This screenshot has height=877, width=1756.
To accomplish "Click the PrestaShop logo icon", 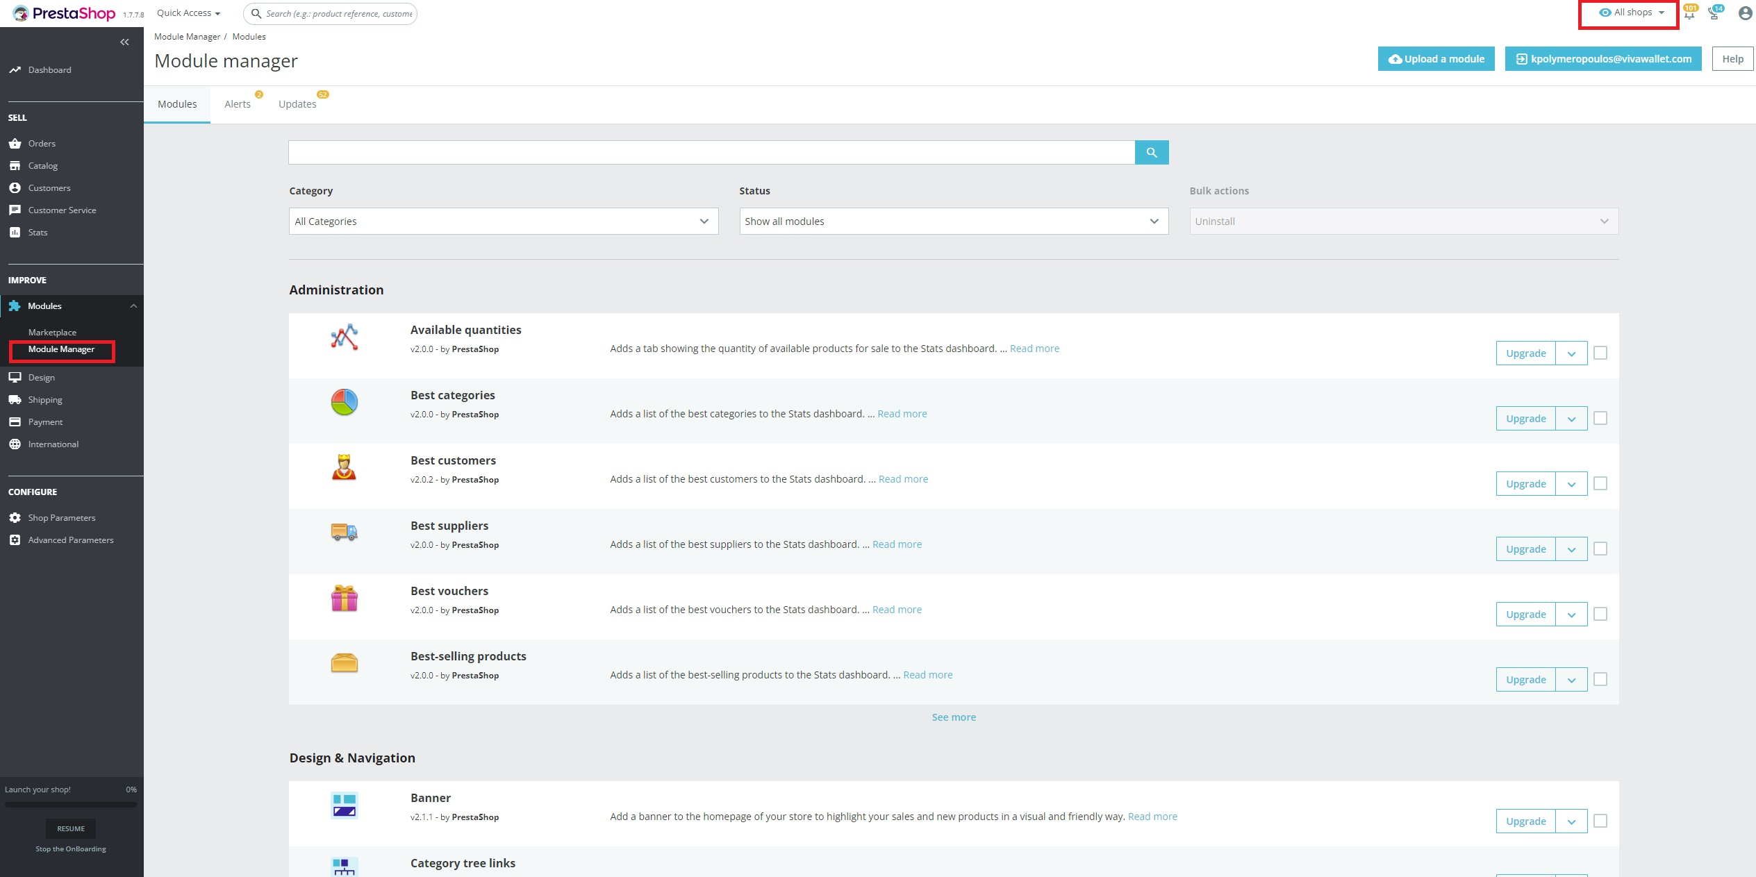I will [13, 13].
